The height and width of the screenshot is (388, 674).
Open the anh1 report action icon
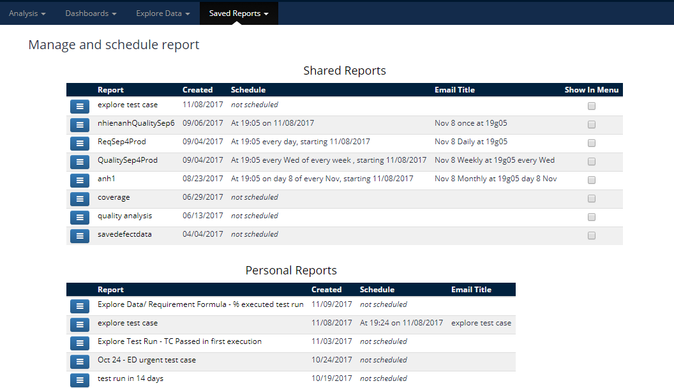click(x=79, y=180)
